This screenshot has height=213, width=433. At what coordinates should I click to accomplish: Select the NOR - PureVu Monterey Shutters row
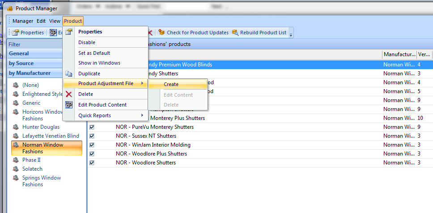pos(259,127)
